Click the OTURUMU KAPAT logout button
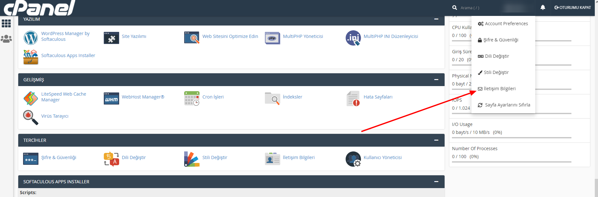The height and width of the screenshot is (197, 598). pos(573,7)
